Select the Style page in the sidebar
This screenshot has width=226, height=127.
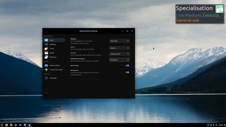pyautogui.click(x=54, y=40)
